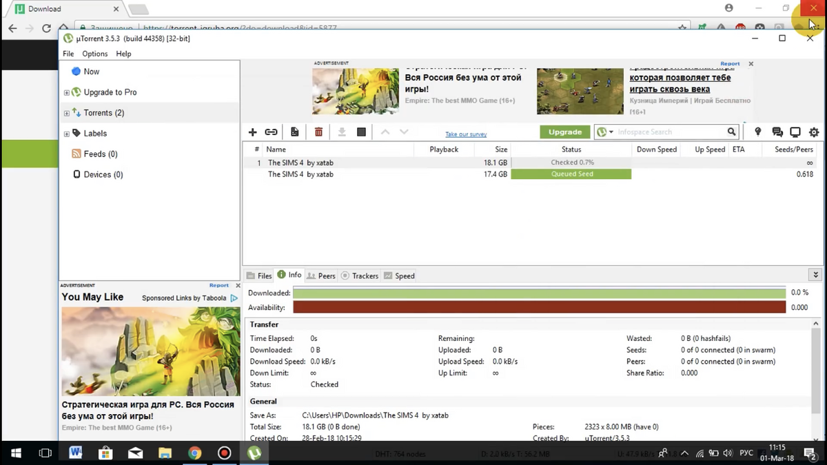Open Google Chrome from taskbar
Screen dimensions: 827x465
point(195,453)
